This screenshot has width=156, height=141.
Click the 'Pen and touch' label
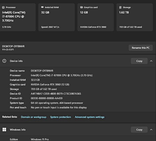[18, 107]
